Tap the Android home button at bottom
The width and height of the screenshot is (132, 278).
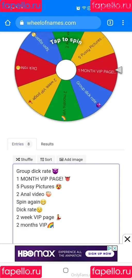[x=66, y=270]
